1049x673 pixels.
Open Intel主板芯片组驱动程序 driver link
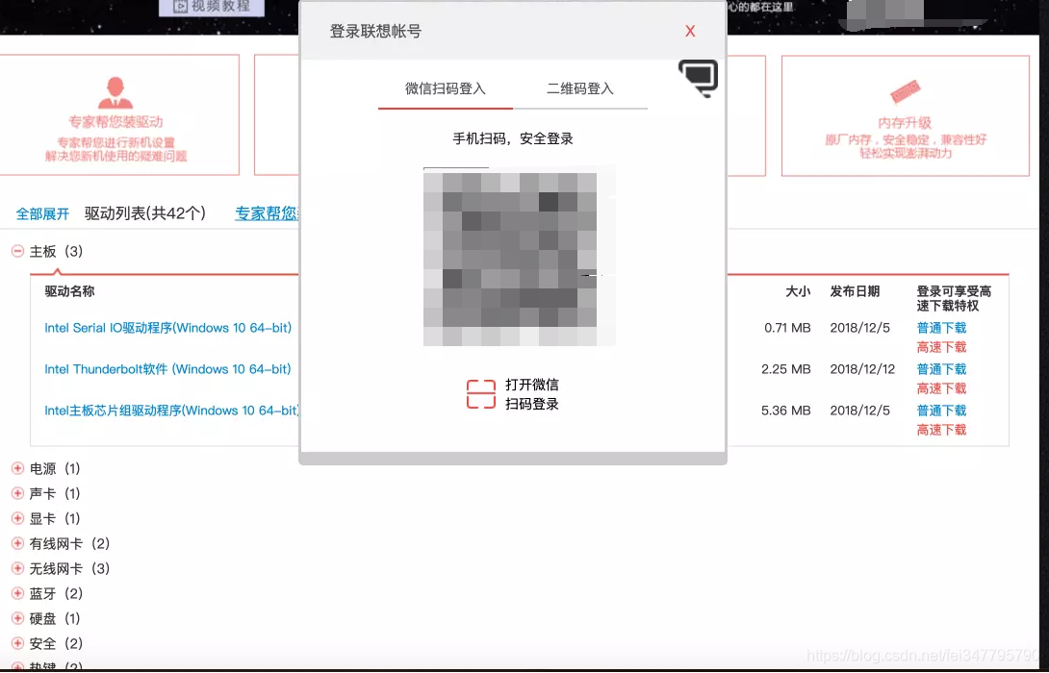pyautogui.click(x=171, y=411)
